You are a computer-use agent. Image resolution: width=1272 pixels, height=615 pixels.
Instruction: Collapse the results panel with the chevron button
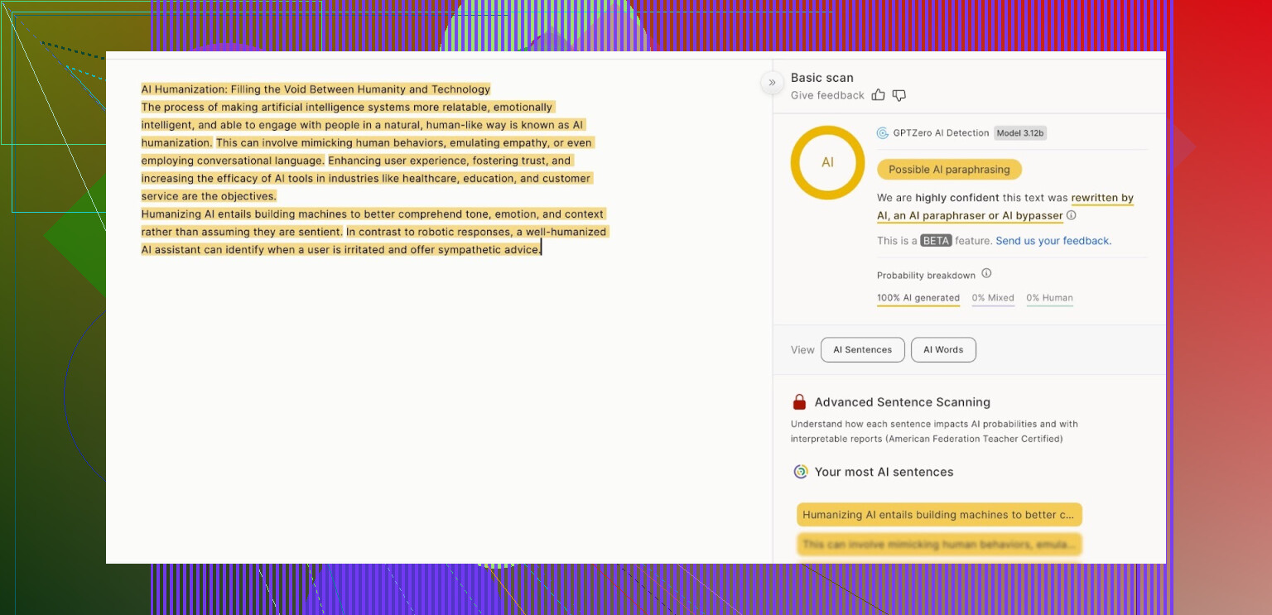pos(772,82)
